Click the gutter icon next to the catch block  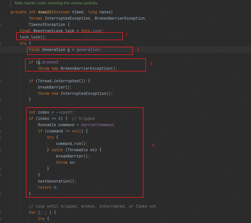(x=1, y=150)
